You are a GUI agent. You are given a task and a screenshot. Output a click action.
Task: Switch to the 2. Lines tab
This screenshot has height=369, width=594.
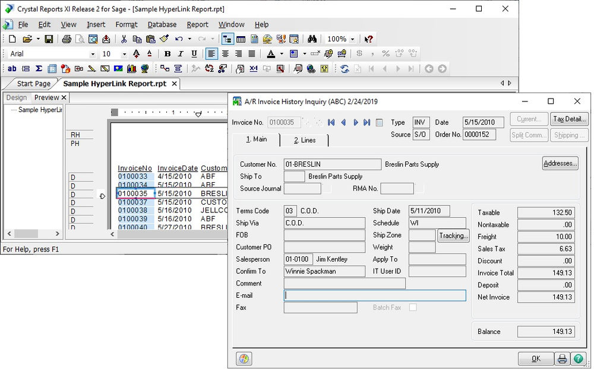point(305,140)
